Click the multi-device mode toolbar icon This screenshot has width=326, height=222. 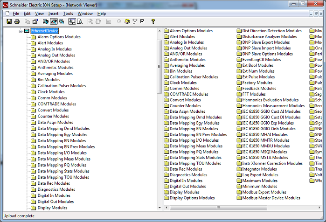coord(62,21)
